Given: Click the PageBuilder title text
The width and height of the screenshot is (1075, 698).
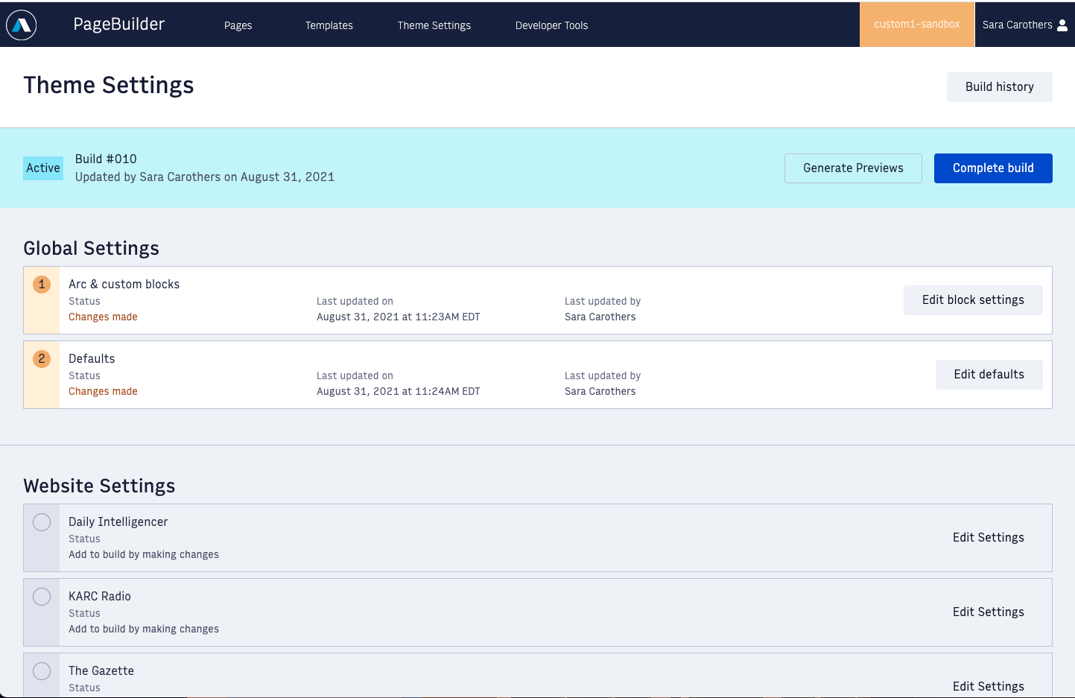Looking at the screenshot, I should 119,25.
